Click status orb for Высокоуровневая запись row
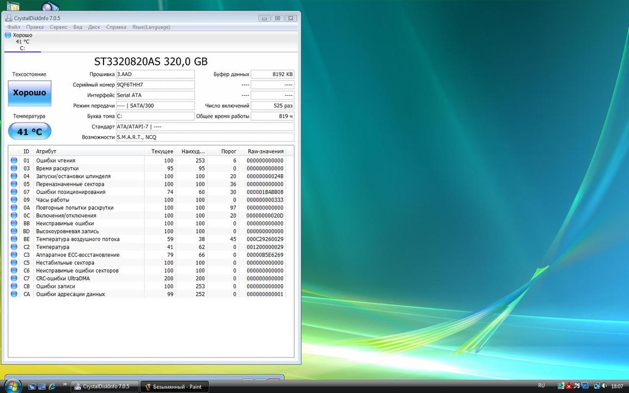629x393 pixels. coord(14,231)
